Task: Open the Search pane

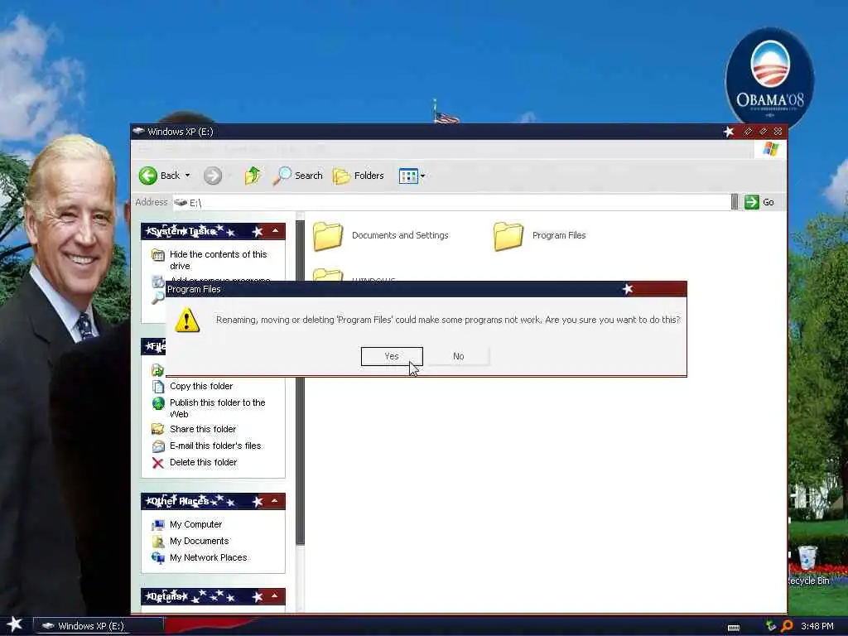Action: coord(297,176)
